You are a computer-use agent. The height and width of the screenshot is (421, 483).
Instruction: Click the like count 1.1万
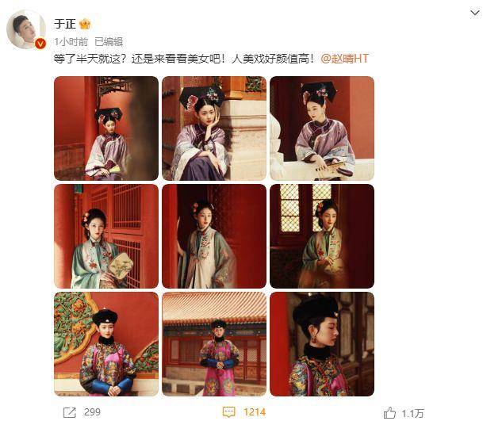412,413
